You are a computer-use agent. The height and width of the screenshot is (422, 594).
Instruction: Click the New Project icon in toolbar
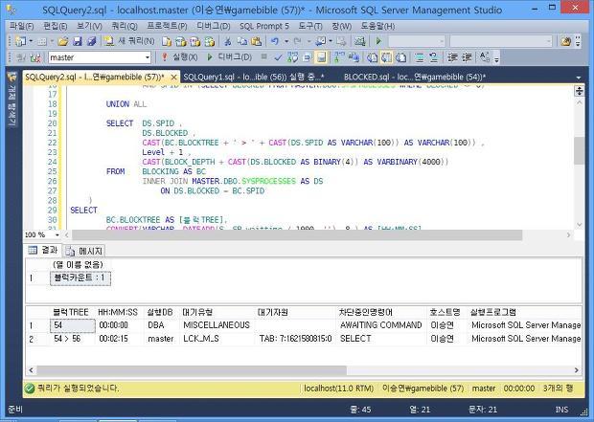click(x=20, y=41)
